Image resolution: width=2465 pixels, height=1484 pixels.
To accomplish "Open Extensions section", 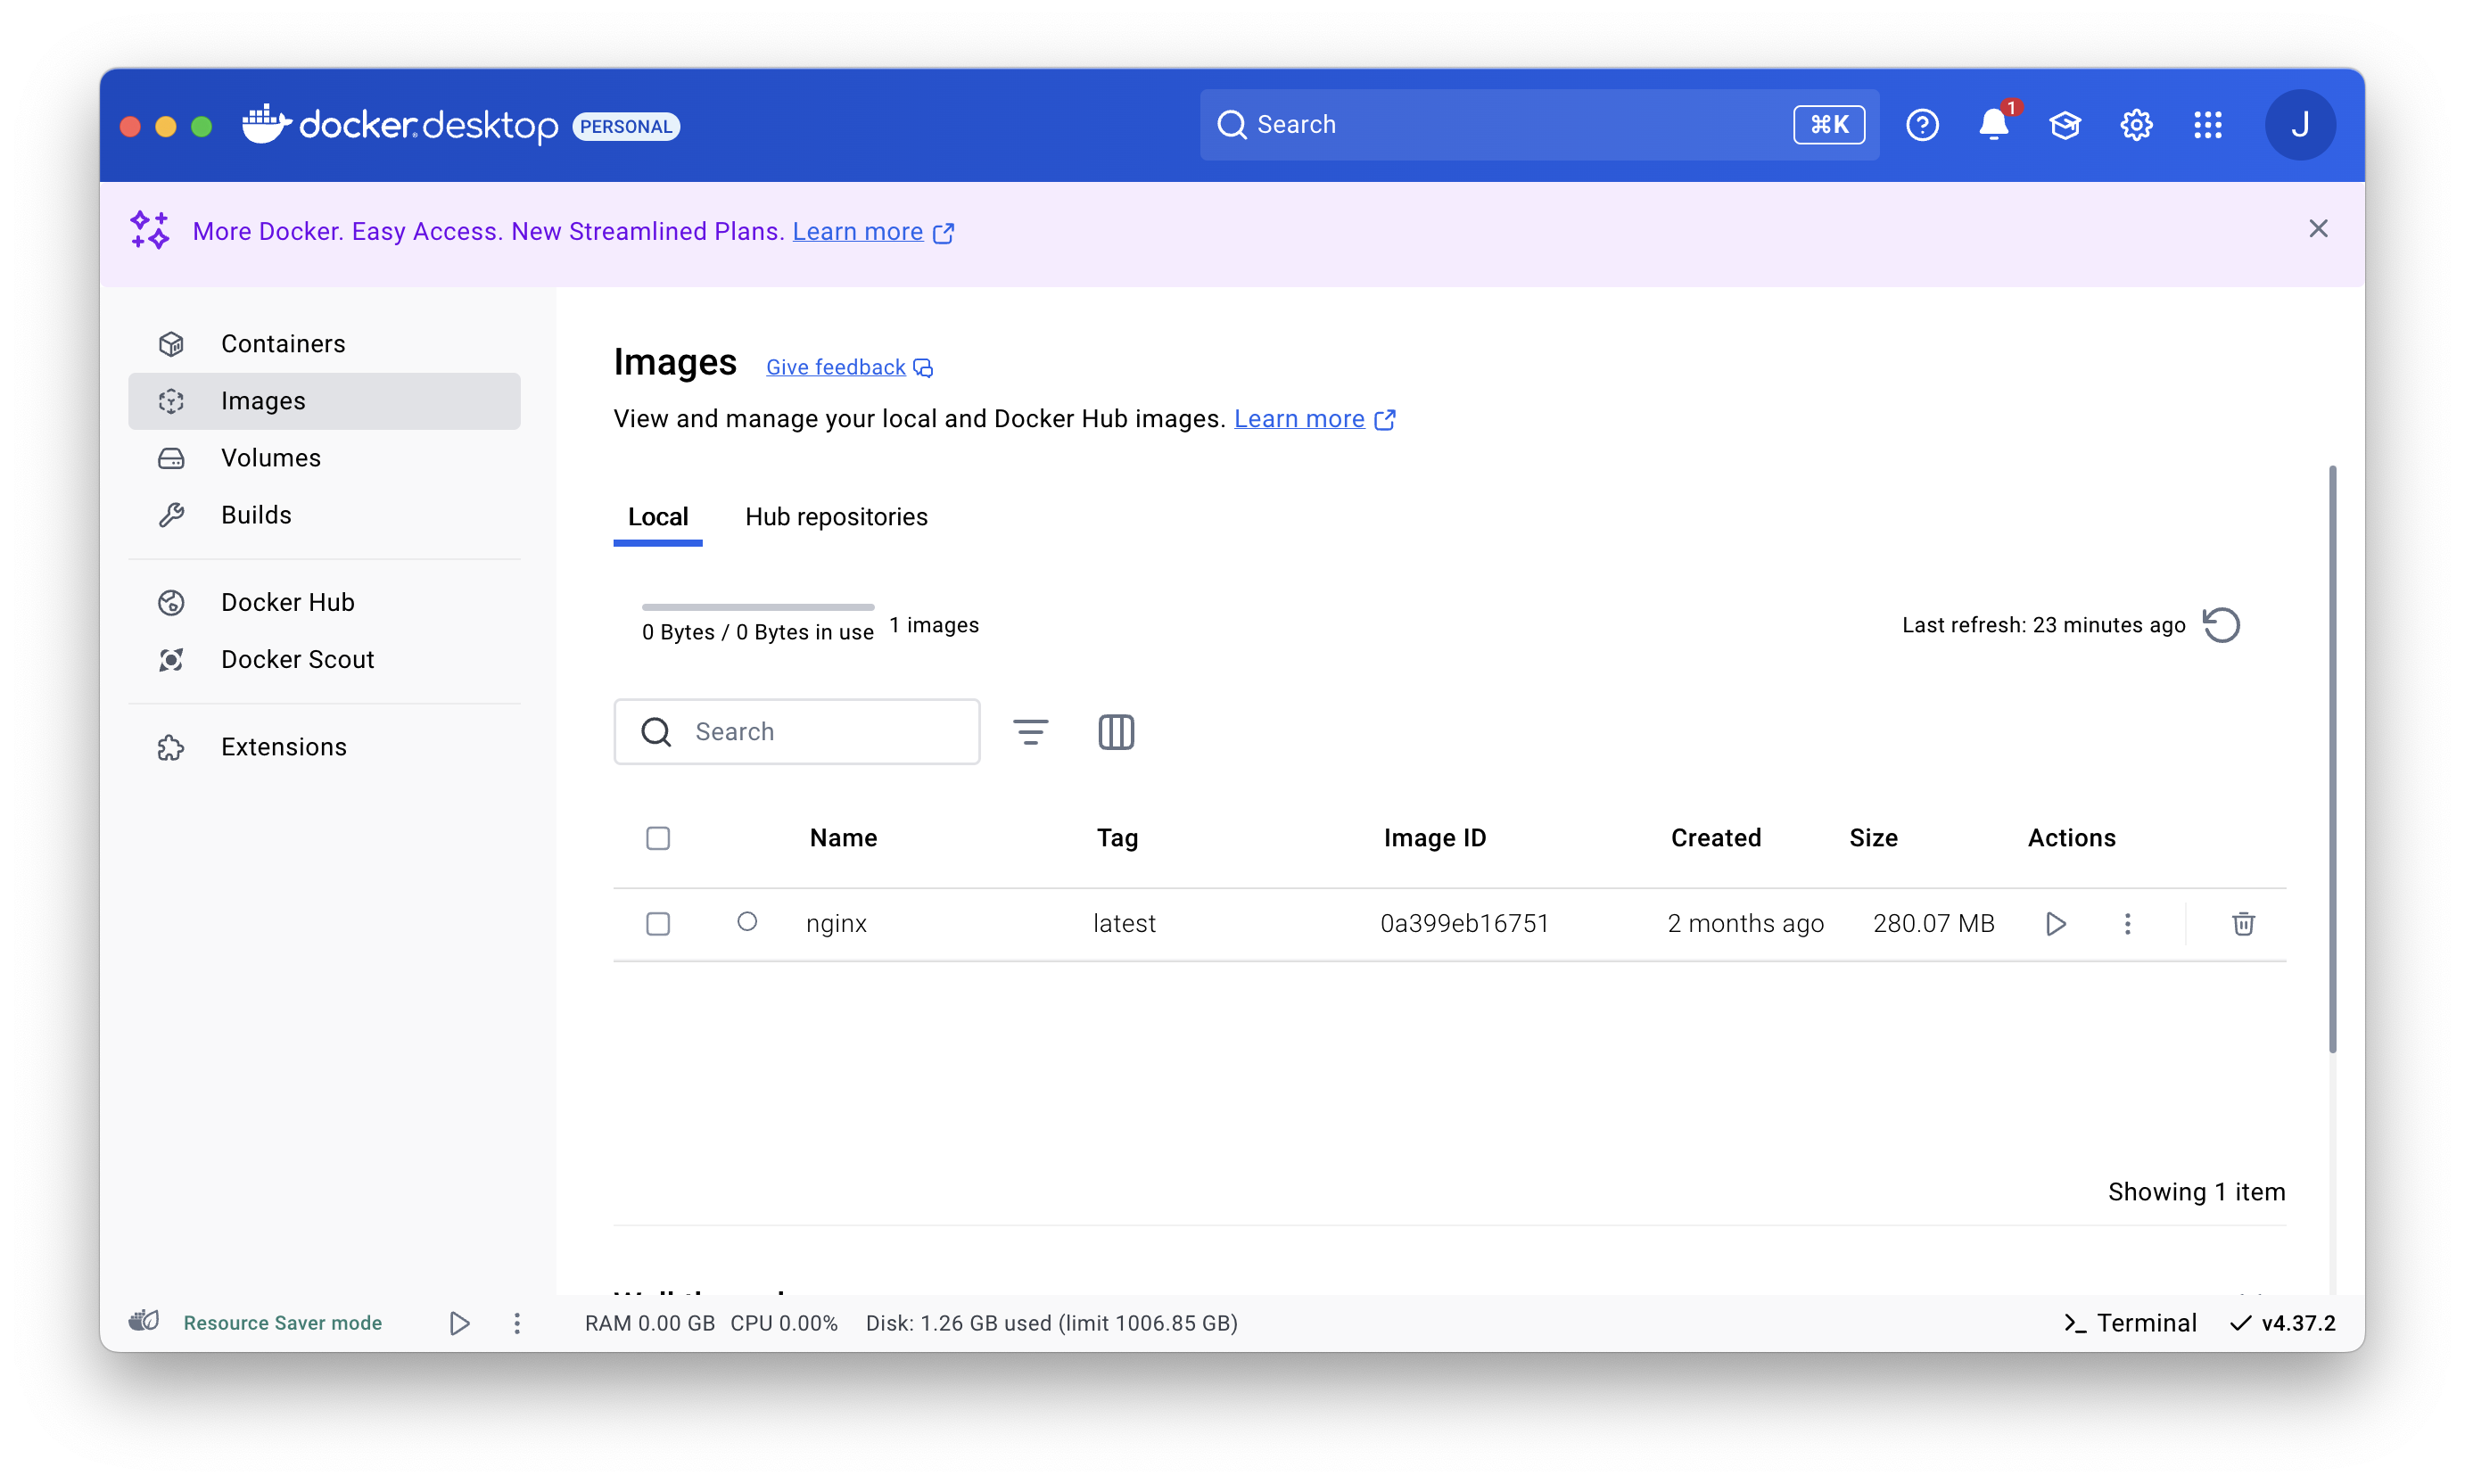I will point(324,747).
